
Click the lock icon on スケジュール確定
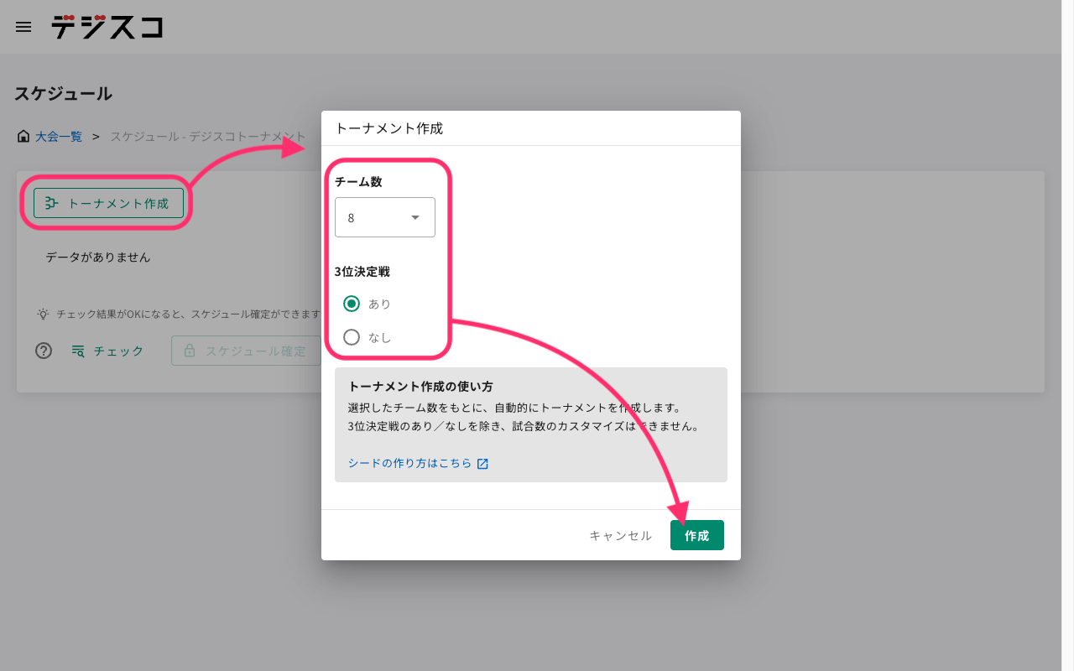click(x=190, y=351)
